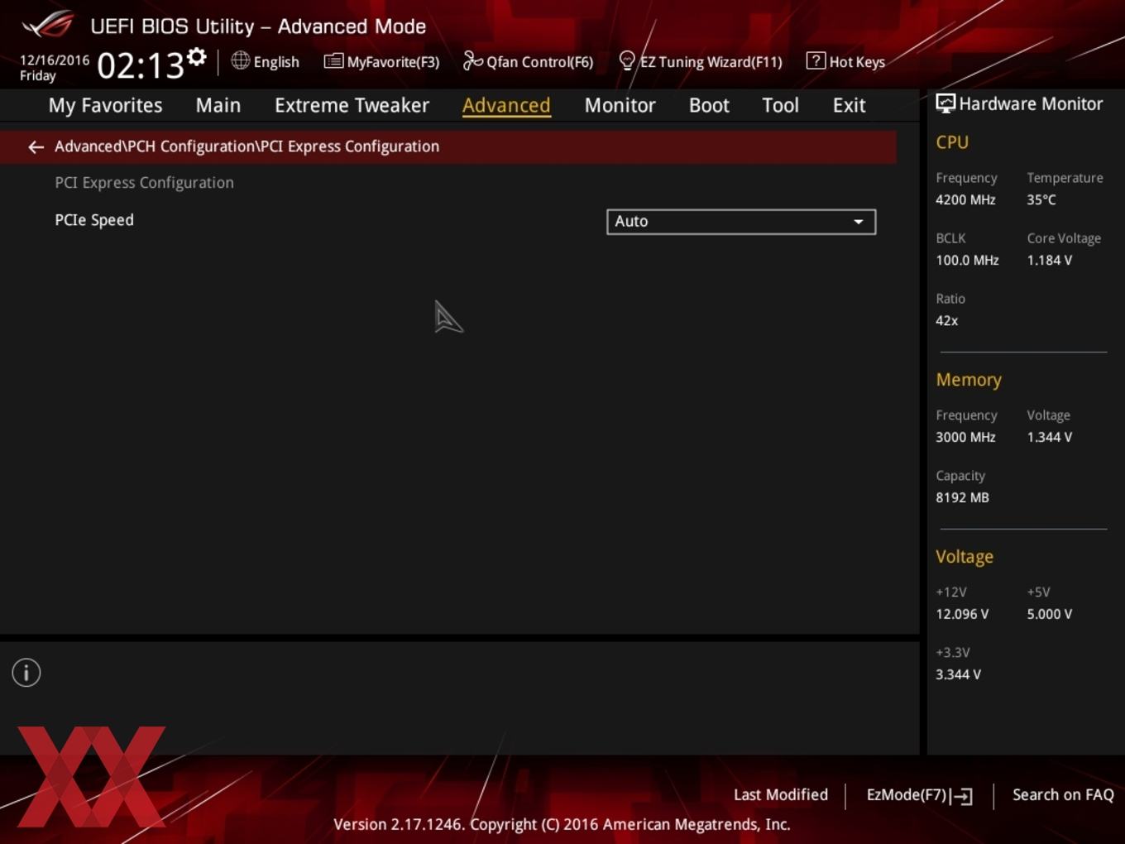Click memory frequency 3000 MHz
Viewport: 1125px width, 844px height.
[965, 437]
